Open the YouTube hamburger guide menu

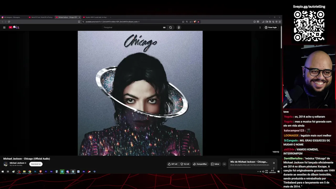click(x=4, y=27)
